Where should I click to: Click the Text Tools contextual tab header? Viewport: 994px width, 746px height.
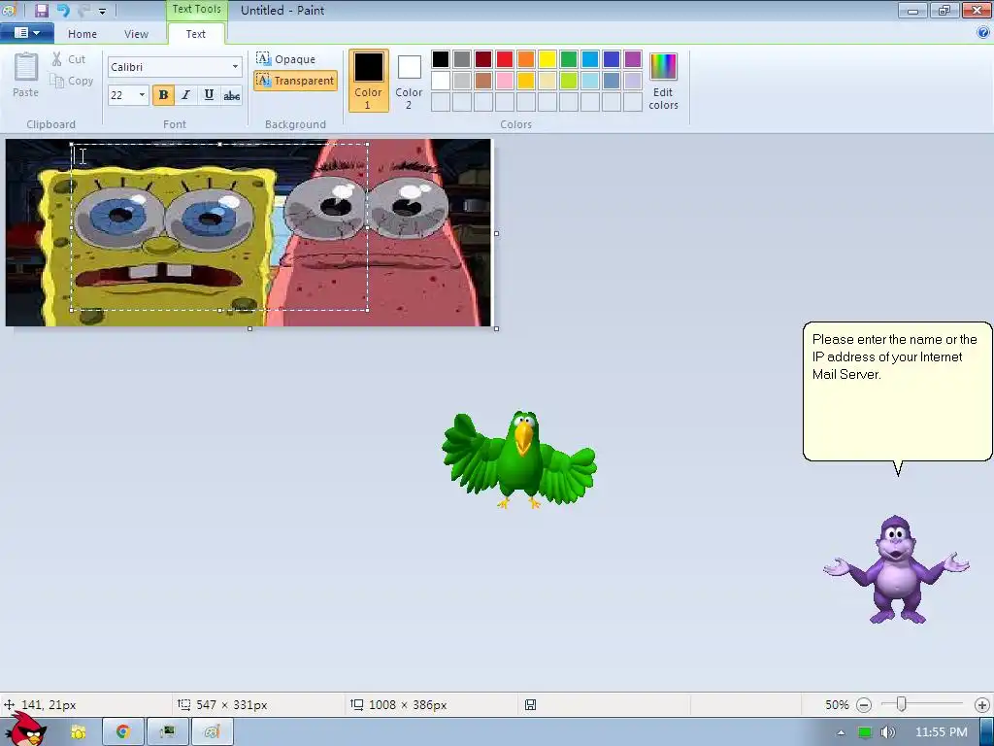click(196, 10)
